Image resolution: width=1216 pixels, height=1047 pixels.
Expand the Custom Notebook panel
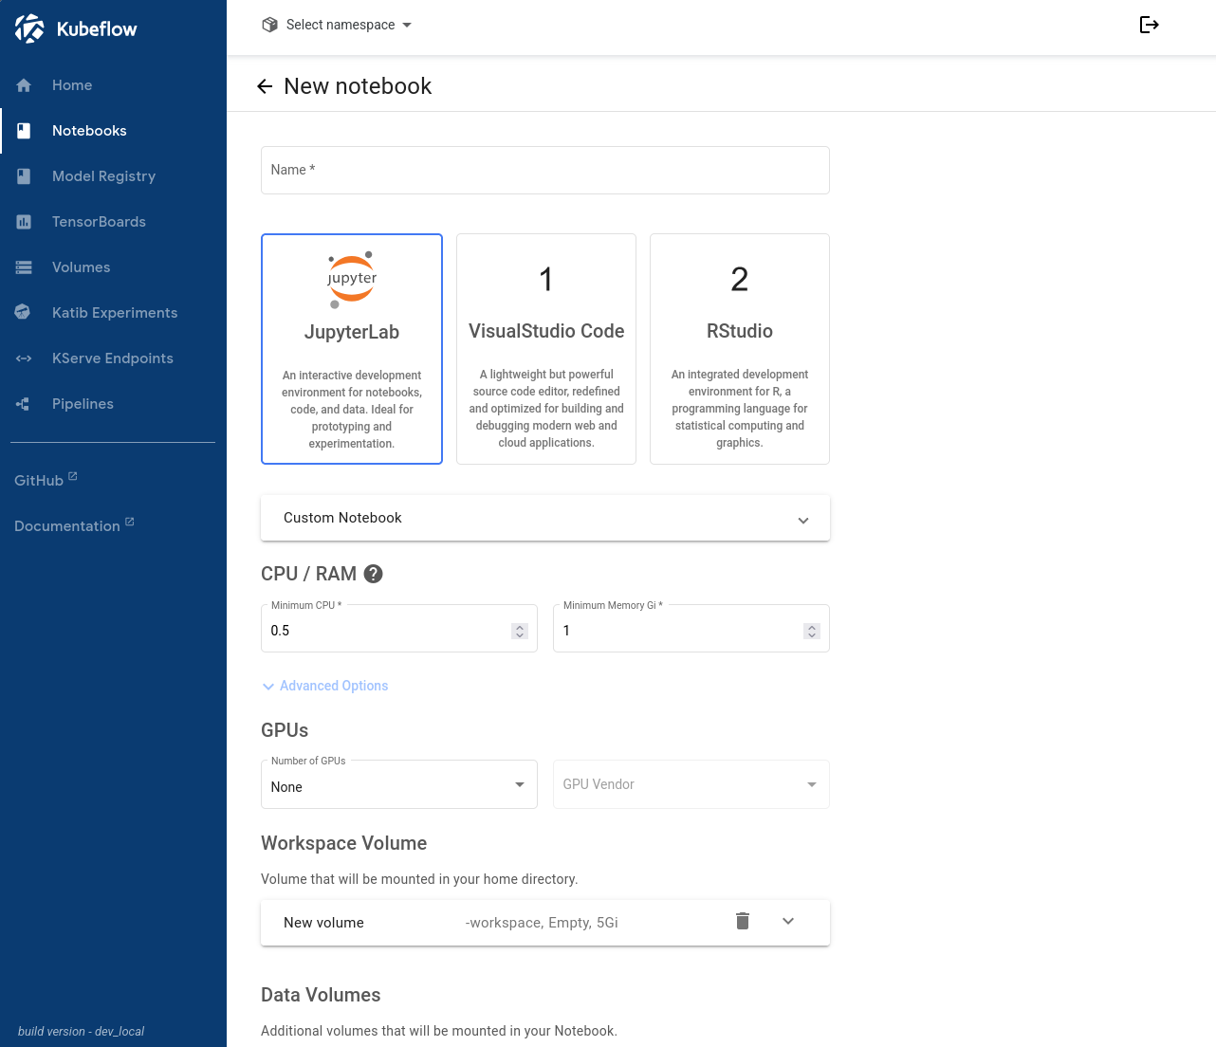tap(545, 518)
